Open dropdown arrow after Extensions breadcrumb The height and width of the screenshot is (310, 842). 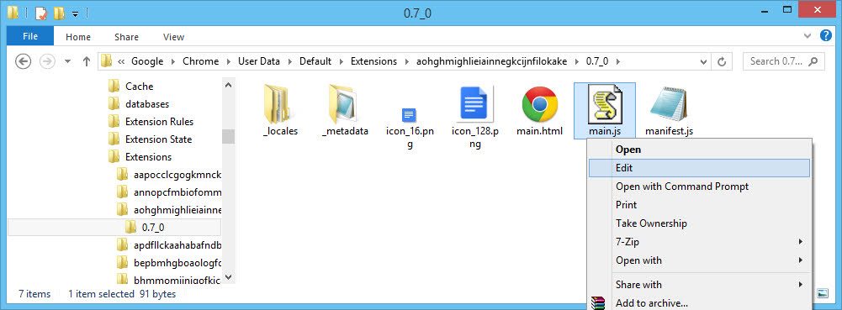click(406, 61)
